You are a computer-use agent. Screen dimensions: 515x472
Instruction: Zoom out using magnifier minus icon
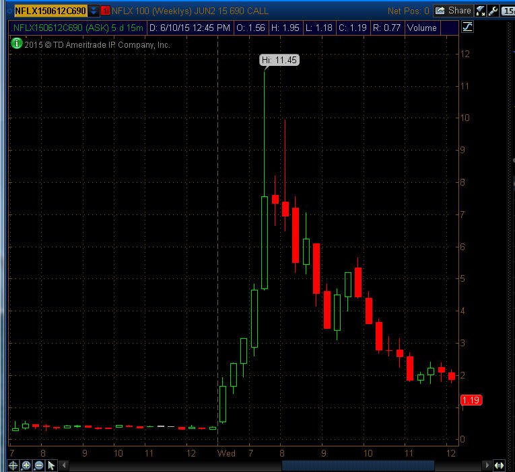click(39, 465)
